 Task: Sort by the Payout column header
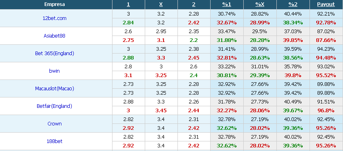pos(326,4)
